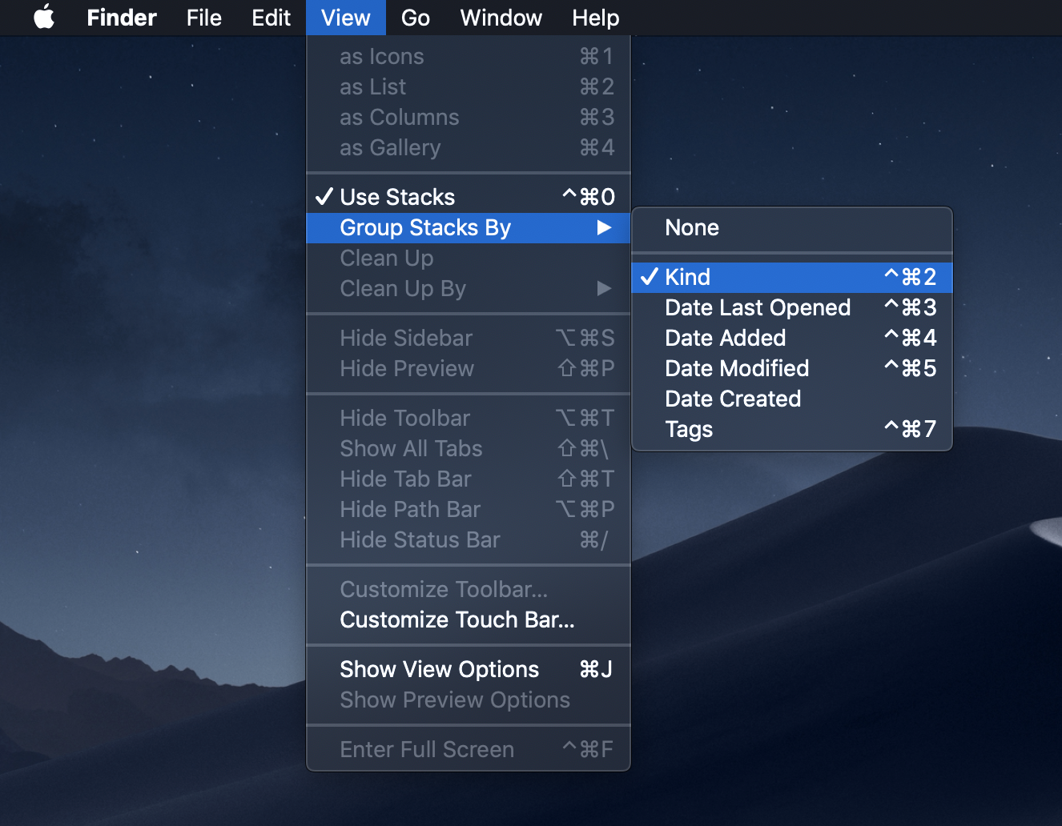Open the Go menu
Viewport: 1062px width, 826px height.
pyautogui.click(x=415, y=18)
